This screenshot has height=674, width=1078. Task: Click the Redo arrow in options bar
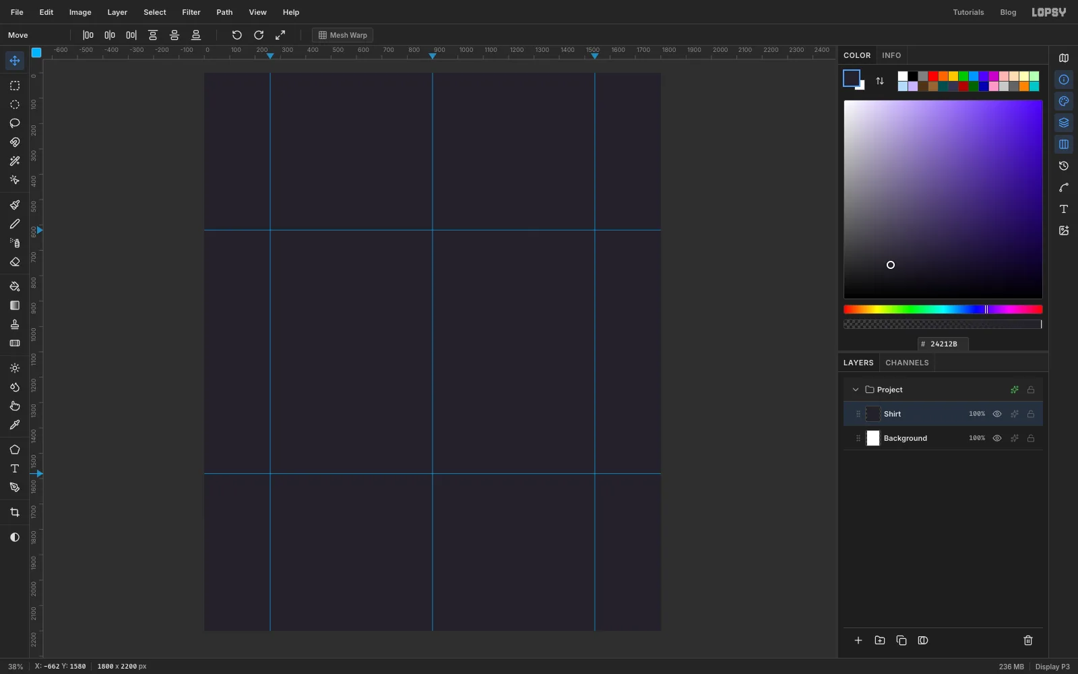tap(259, 35)
